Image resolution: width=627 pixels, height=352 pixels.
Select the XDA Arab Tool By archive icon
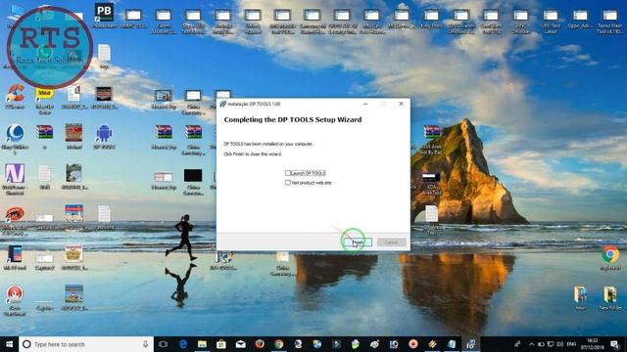pos(431,140)
